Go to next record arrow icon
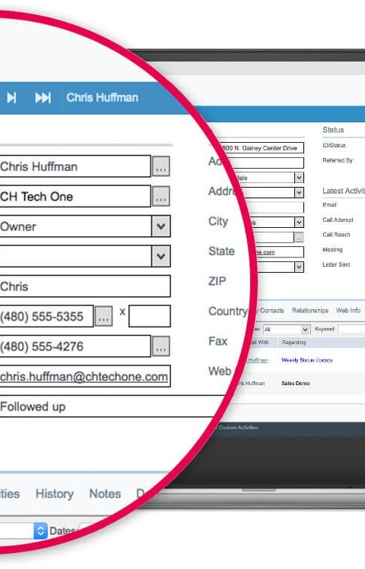Image resolution: width=365 pixels, height=569 pixels. click(11, 97)
